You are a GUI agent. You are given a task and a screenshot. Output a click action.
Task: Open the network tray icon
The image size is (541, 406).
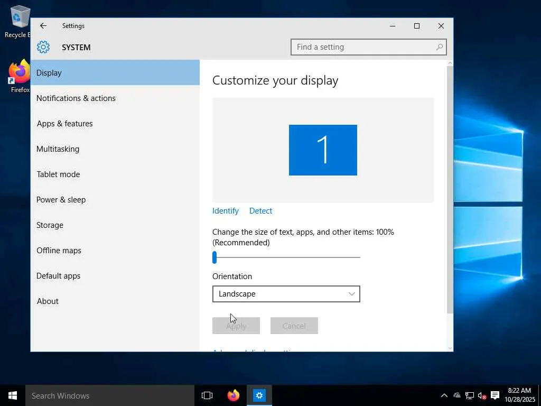click(469, 395)
